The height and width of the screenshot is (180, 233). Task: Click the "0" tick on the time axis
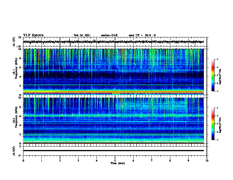[x=23, y=161]
